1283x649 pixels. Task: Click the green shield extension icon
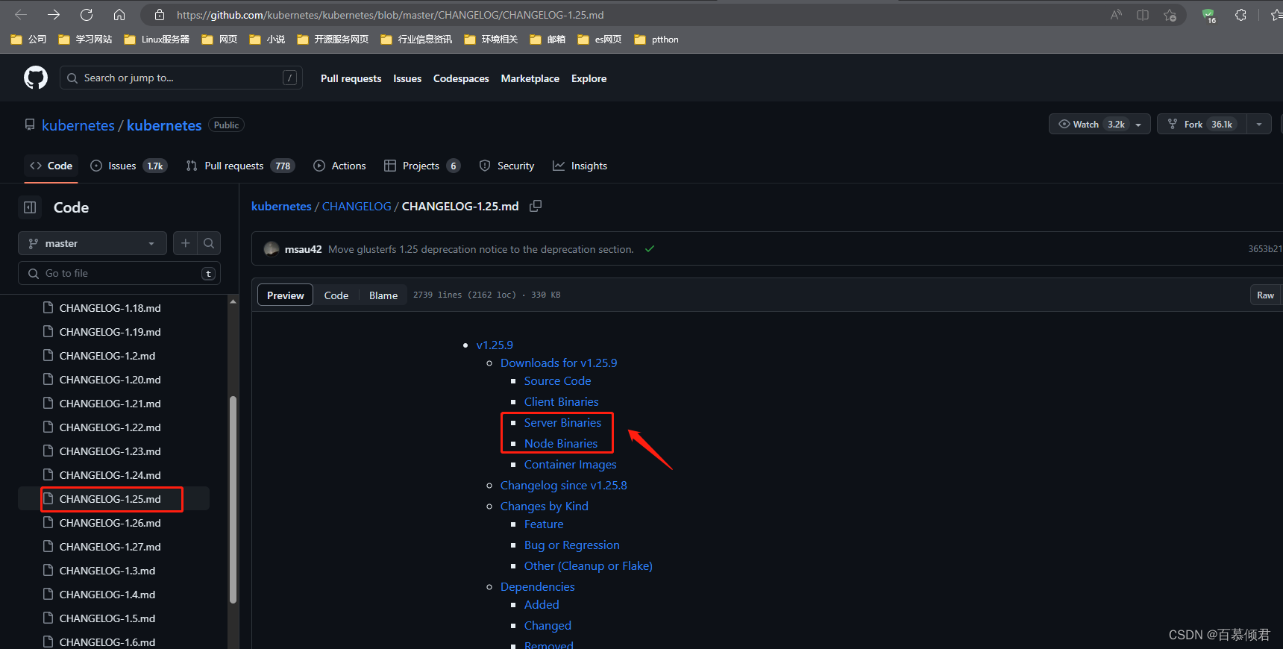click(x=1208, y=15)
